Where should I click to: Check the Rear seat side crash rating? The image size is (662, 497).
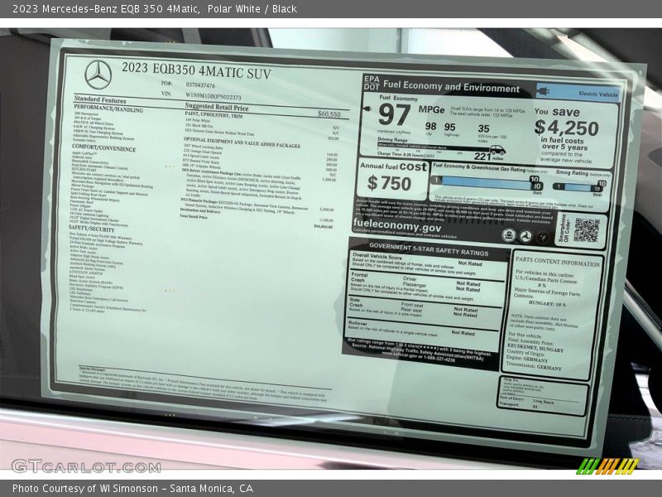465,313
